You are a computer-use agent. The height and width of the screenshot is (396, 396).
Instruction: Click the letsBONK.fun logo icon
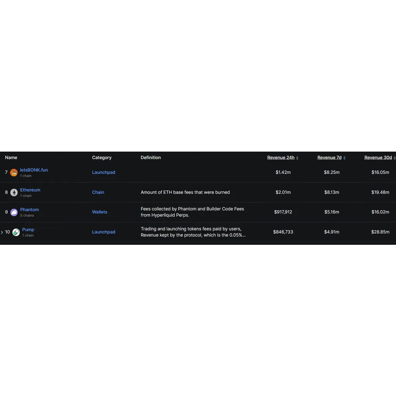(14, 172)
